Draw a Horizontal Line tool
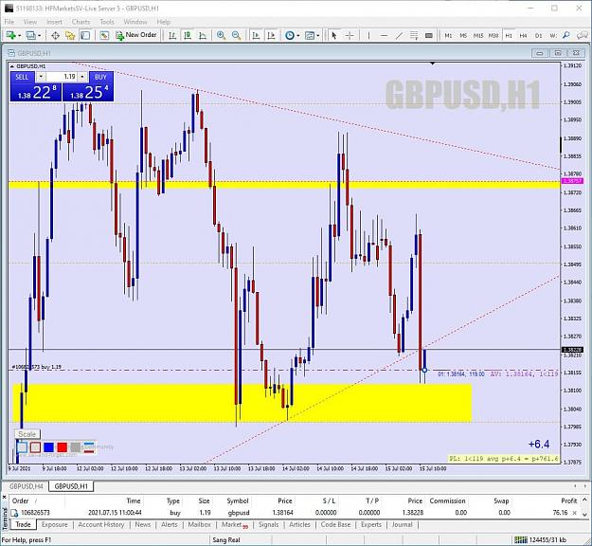 [384, 35]
